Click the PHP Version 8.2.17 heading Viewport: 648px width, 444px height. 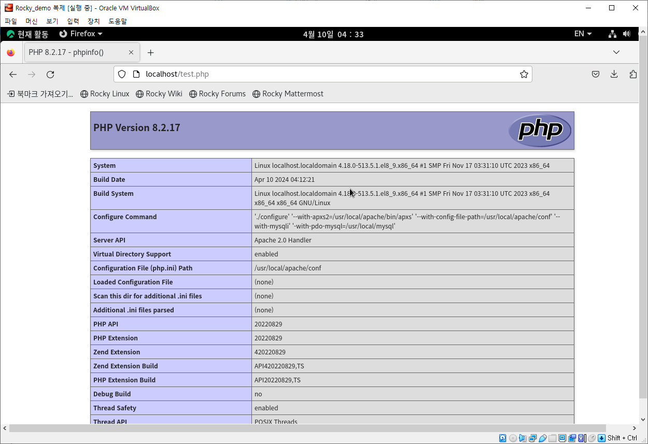pyautogui.click(x=137, y=127)
